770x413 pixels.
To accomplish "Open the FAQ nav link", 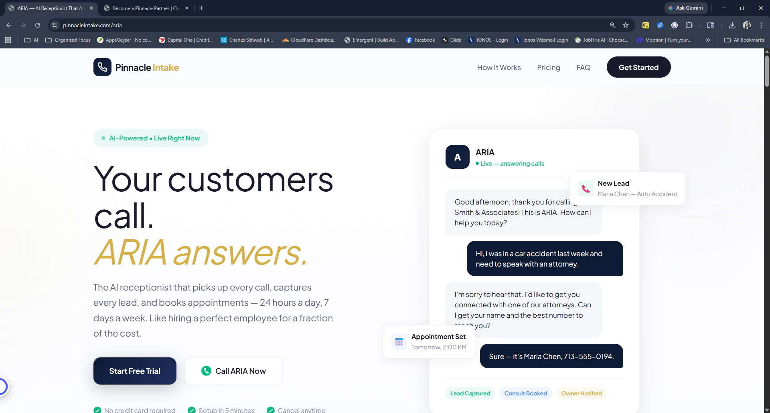I will click(x=583, y=68).
